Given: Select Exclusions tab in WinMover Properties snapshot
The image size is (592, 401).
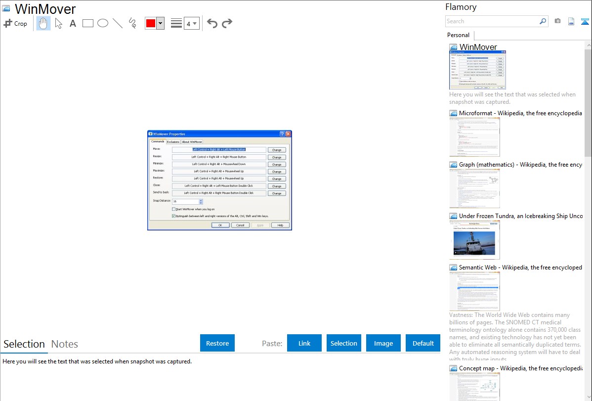Looking at the screenshot, I should (x=173, y=142).
